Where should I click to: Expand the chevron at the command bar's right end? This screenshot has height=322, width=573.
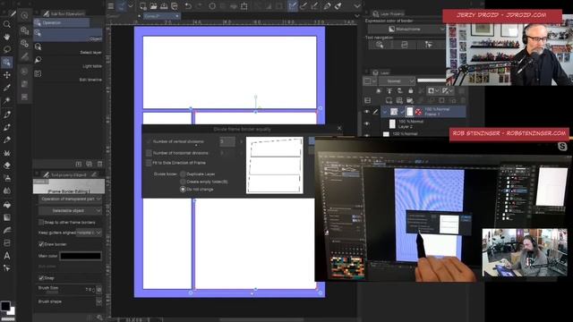357,6
